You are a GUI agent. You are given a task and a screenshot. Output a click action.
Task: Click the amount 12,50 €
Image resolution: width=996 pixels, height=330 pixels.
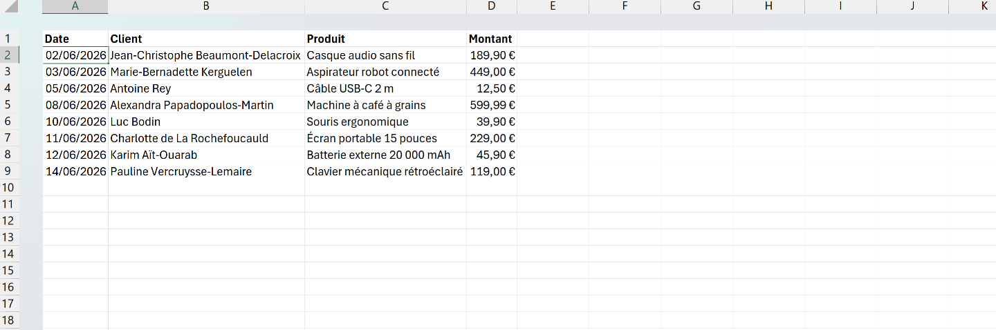pyautogui.click(x=492, y=88)
